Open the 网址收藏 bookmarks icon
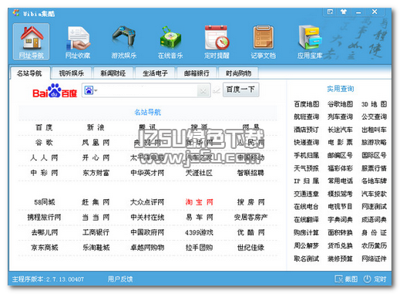The height and width of the screenshot is (294, 400). click(x=78, y=42)
